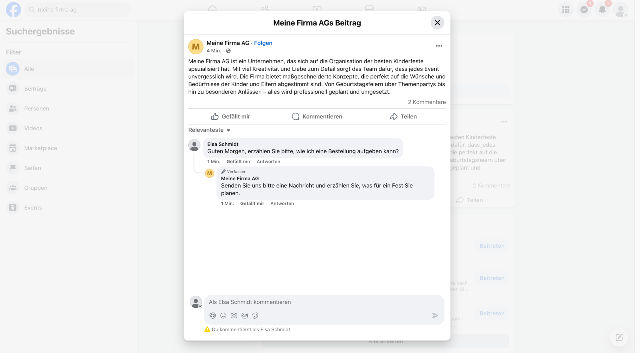
Task: Open the sticker picker icon
Action: pos(255,316)
